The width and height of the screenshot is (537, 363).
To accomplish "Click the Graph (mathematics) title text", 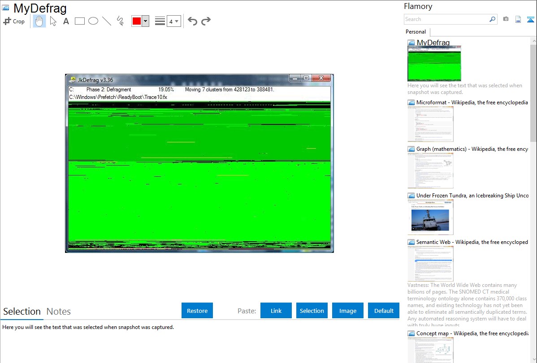I will [472, 149].
